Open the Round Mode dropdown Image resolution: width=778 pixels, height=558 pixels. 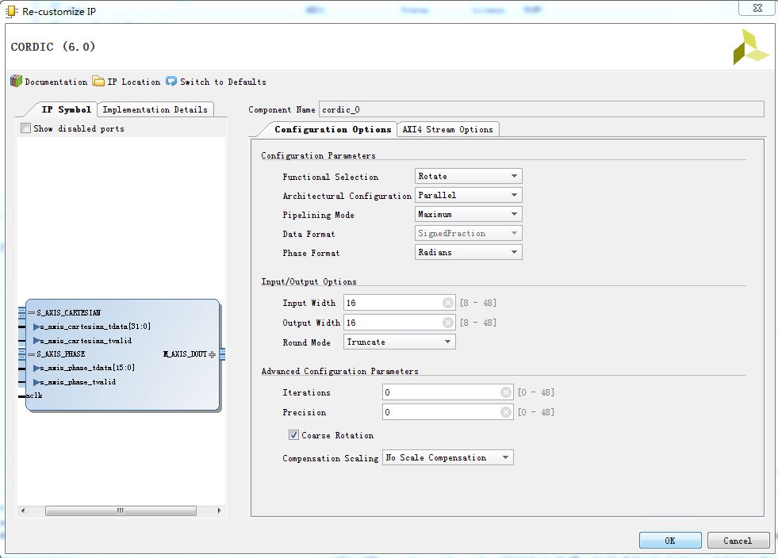400,342
